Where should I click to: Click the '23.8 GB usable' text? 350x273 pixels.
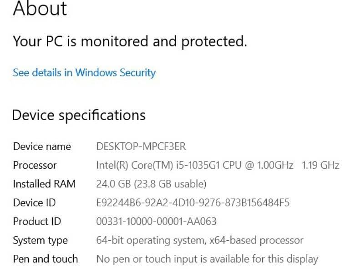tap(171, 184)
